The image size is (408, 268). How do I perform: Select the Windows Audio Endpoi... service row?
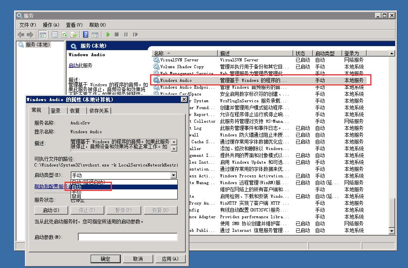[259, 87]
